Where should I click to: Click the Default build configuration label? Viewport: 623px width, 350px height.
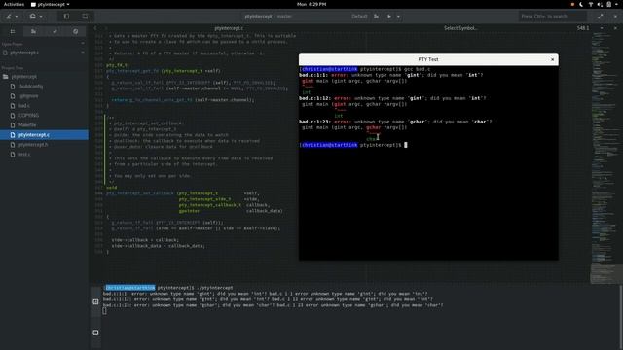coord(359,17)
